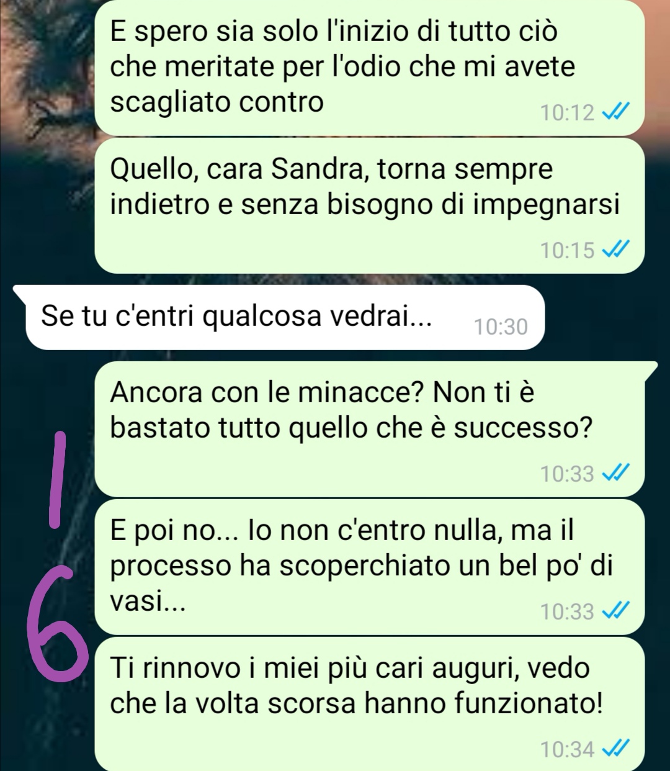The width and height of the screenshot is (670, 771).
Task: Select the 'Quello, cara Sandra' message bubble
Action: [370, 205]
